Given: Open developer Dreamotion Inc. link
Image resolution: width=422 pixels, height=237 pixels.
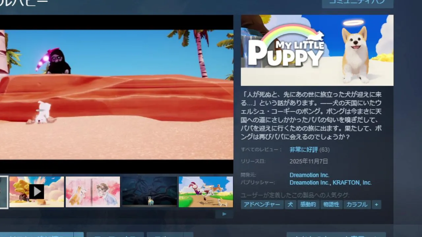Looking at the screenshot, I should click(x=309, y=175).
